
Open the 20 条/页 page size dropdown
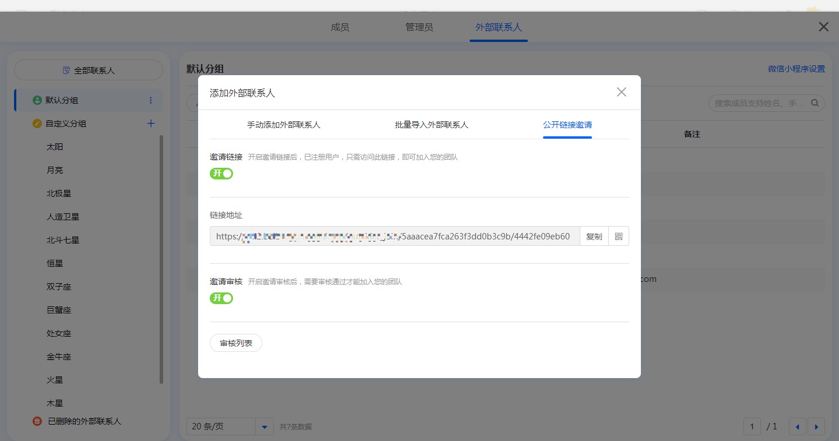(x=264, y=426)
